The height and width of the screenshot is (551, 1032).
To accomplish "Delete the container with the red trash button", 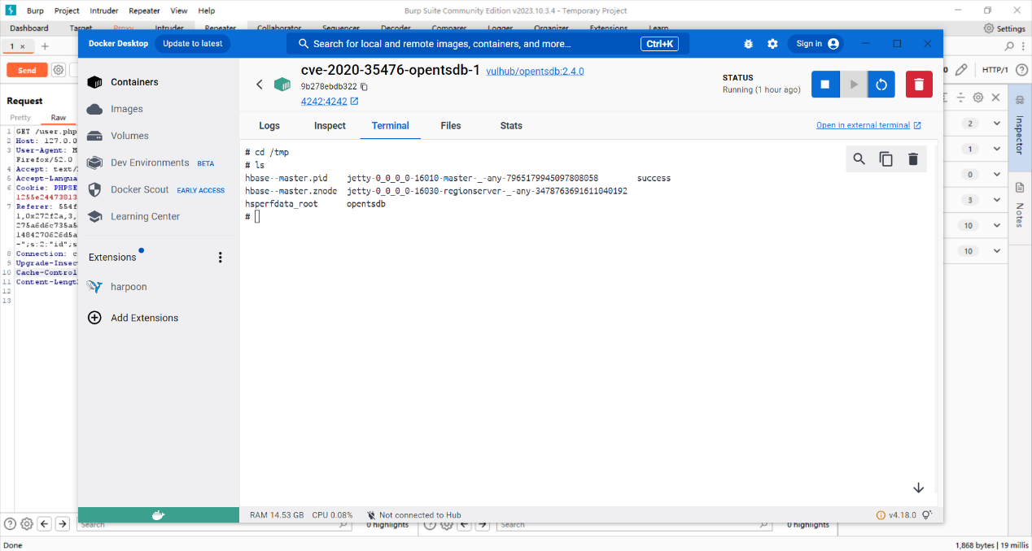I will coord(919,85).
